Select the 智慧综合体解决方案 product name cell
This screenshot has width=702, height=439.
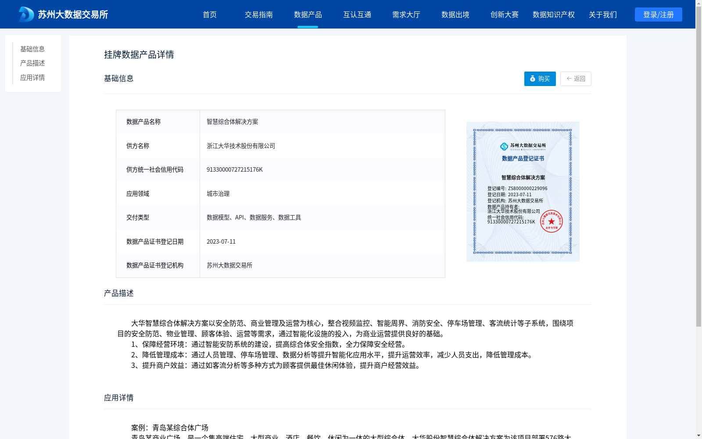322,122
